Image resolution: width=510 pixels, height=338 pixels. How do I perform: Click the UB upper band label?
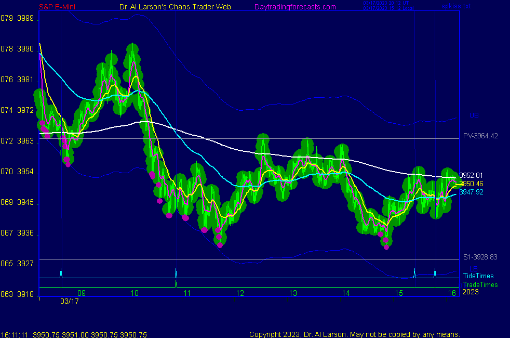pos(474,115)
